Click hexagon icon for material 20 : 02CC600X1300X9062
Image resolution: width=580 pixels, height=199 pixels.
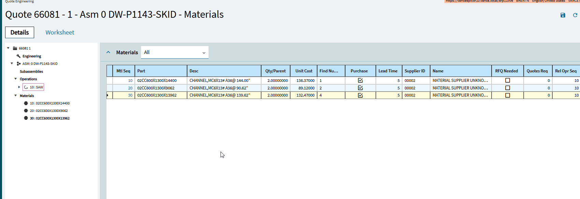[x=26, y=111]
